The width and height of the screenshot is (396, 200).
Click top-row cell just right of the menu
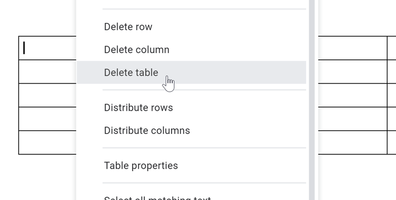pos(352,48)
